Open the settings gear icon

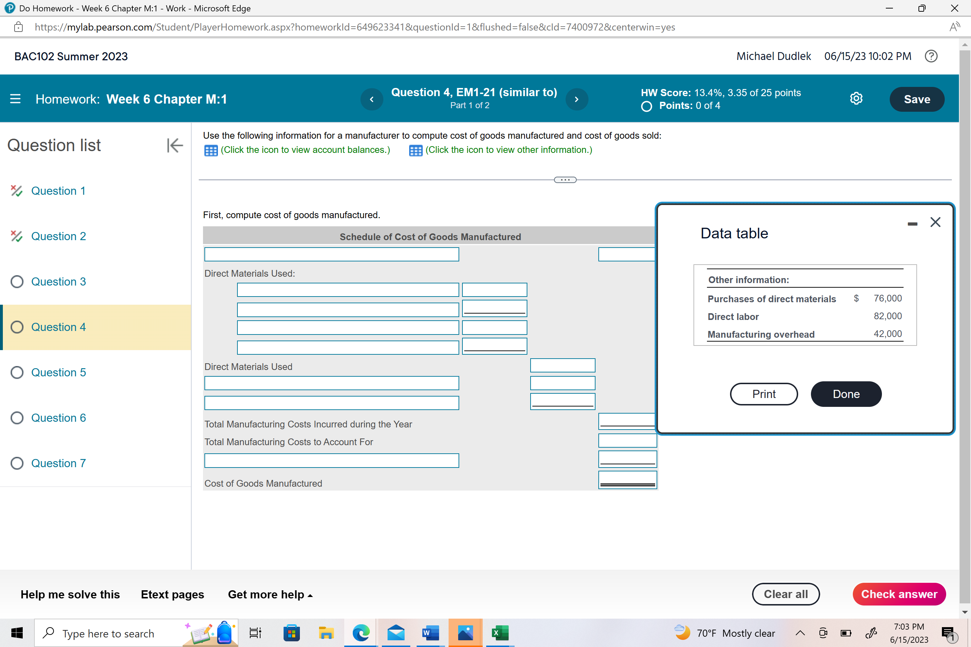click(x=856, y=99)
